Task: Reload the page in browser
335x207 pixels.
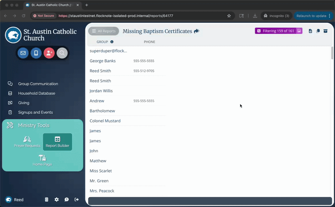Action: tap(23, 16)
